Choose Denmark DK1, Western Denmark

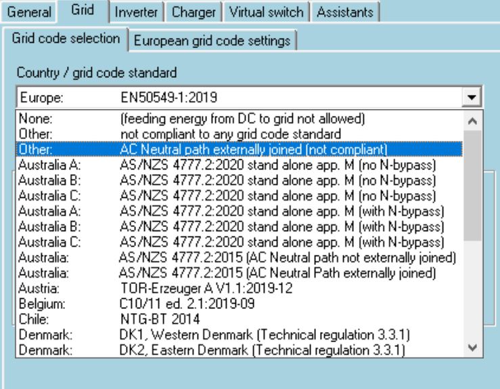pyautogui.click(x=239, y=335)
